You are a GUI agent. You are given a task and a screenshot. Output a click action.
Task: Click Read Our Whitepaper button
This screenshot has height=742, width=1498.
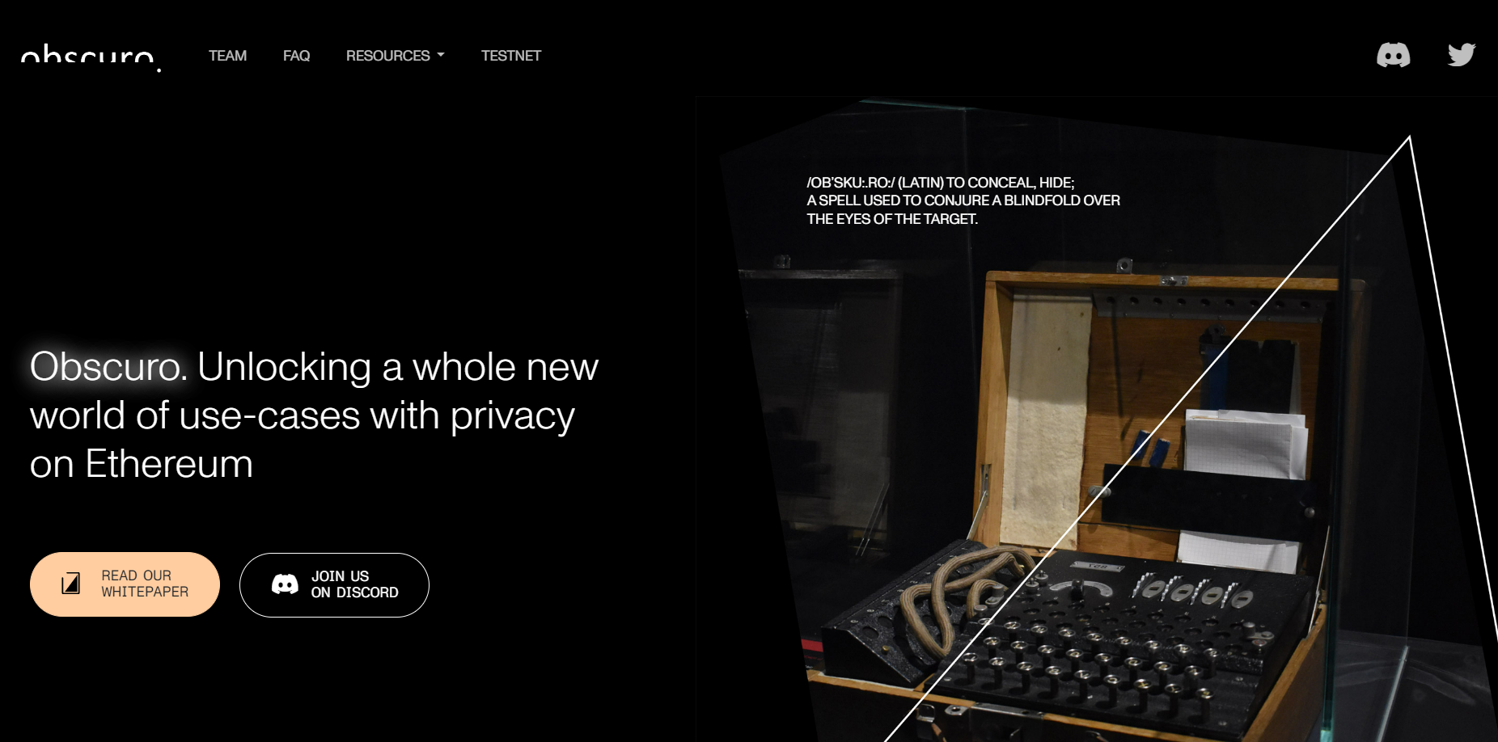click(125, 584)
